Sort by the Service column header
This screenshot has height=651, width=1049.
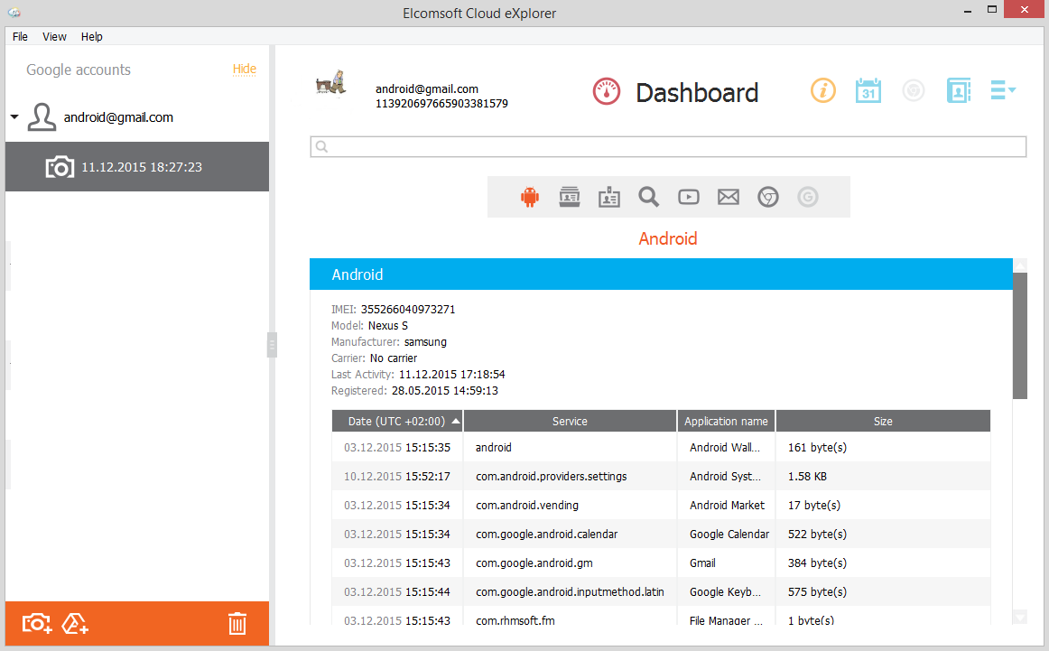[x=570, y=421]
